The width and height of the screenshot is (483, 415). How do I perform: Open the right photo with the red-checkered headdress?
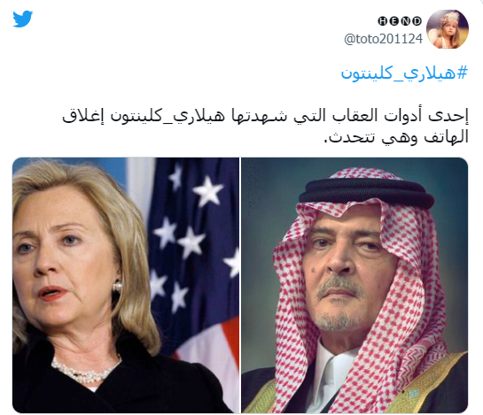(354, 285)
